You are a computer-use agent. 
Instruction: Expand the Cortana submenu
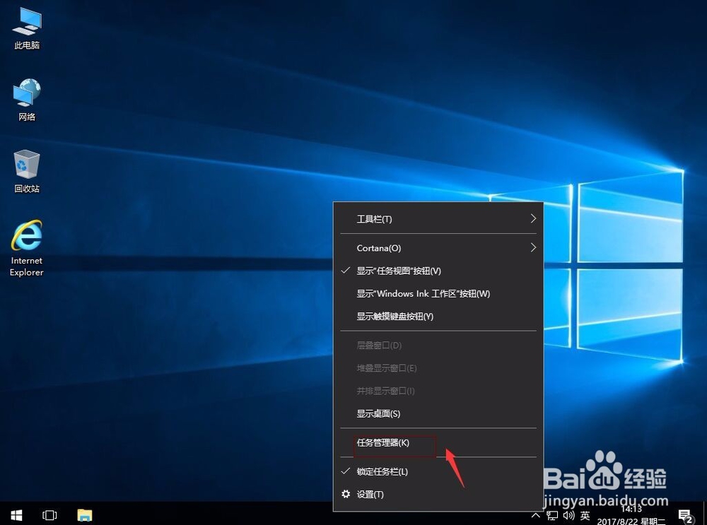tap(378, 248)
